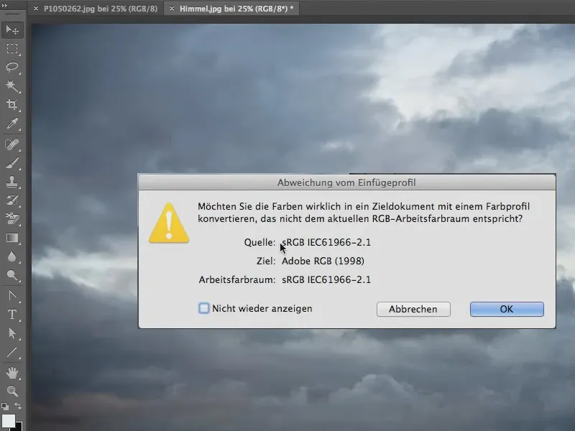Select the Eraser tool
The height and width of the screenshot is (431, 575).
pyautogui.click(x=12, y=219)
